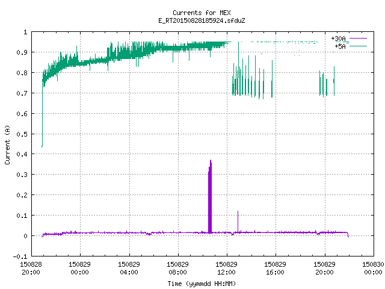The width and height of the screenshot is (385, 289).
Task: Click the y-axis tick label 0.4
Action: 22,154
